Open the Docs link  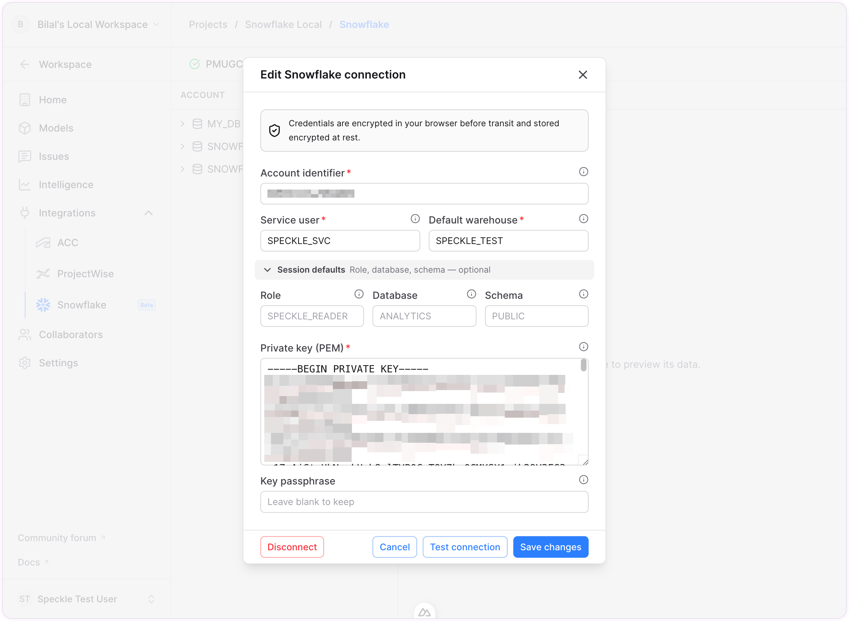[x=33, y=562]
